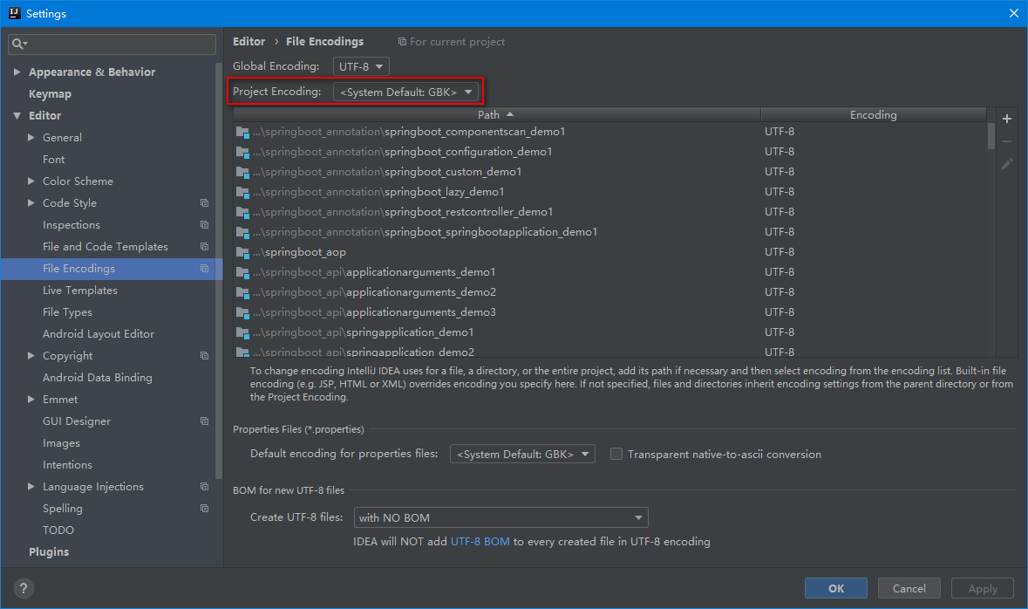The height and width of the screenshot is (609, 1028).
Task: Expand the Language Injections node
Action: pyautogui.click(x=31, y=487)
